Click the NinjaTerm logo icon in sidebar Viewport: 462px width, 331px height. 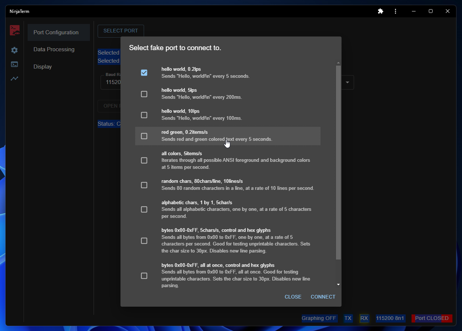(15, 30)
